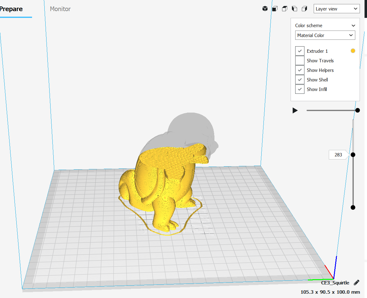Switch to right side view icon
Viewport: 367px width, 298px height.
[x=304, y=9]
